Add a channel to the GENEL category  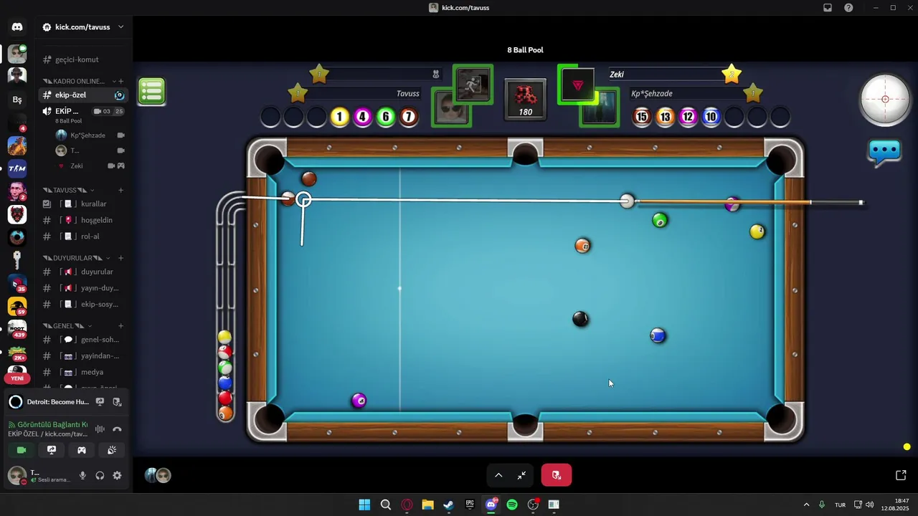pos(121,326)
